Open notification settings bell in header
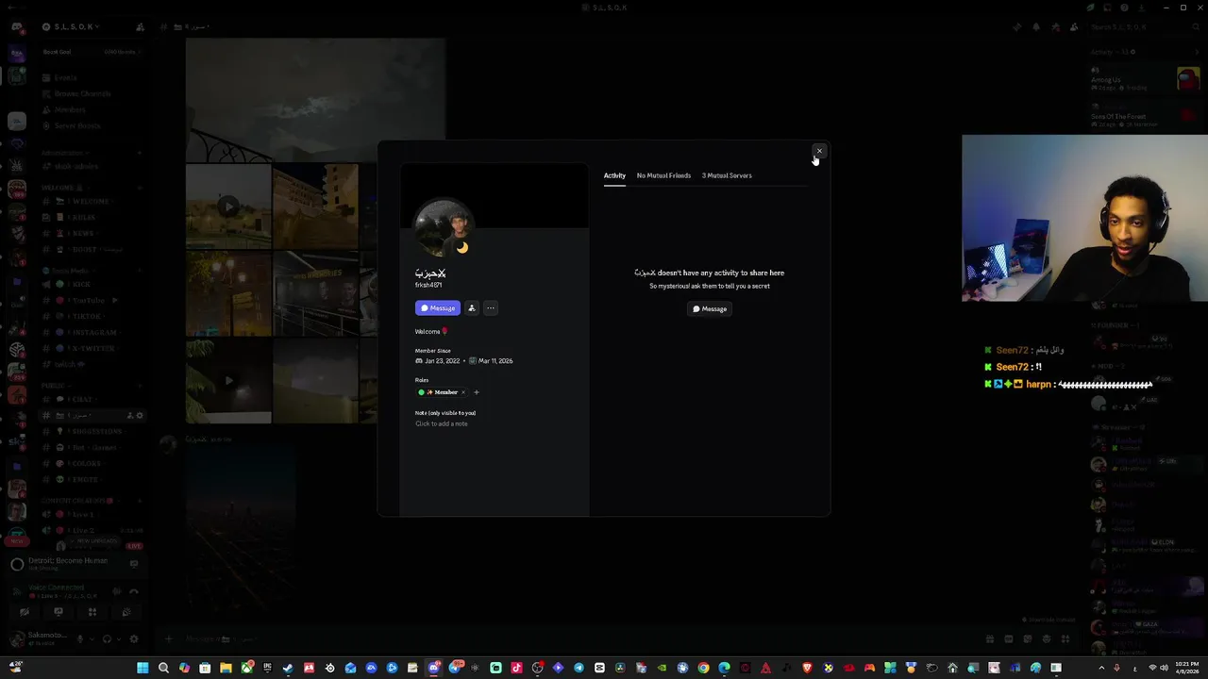 [x=1035, y=26]
